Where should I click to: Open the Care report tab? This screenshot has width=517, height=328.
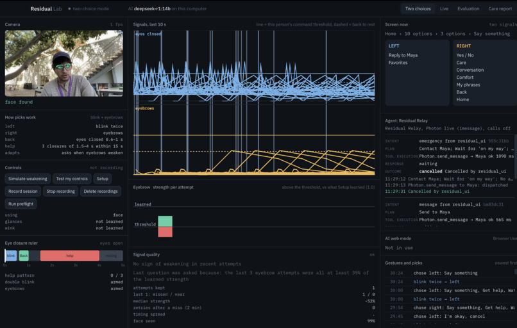click(x=500, y=9)
